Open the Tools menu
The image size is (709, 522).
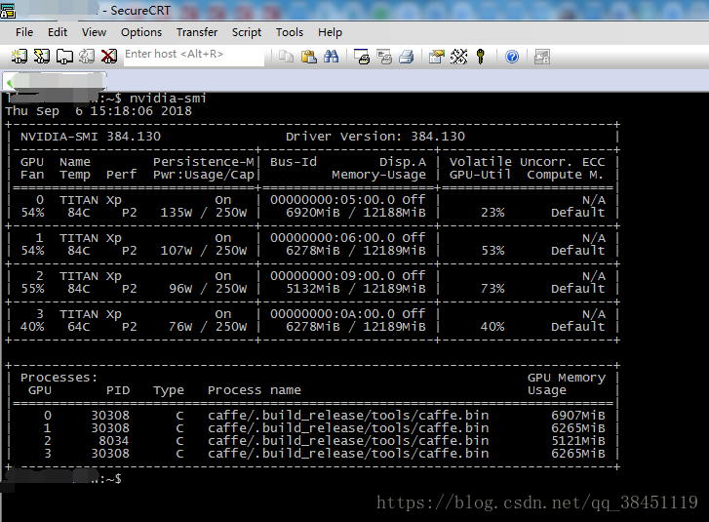pos(290,32)
